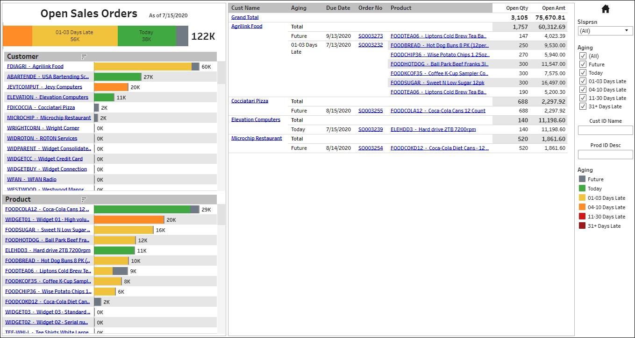This screenshot has height=338, width=635.
Task: Click the sort icon beside Product header
Action: pos(84,200)
